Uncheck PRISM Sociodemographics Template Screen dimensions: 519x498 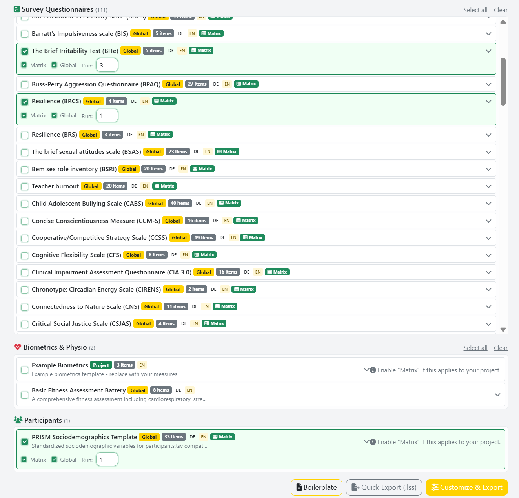click(x=25, y=441)
